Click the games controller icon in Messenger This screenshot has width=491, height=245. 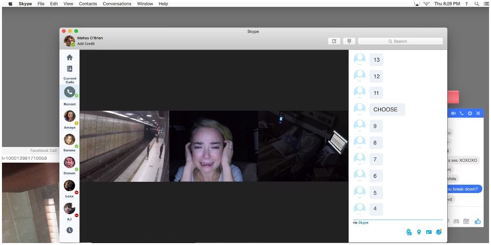coord(456,221)
